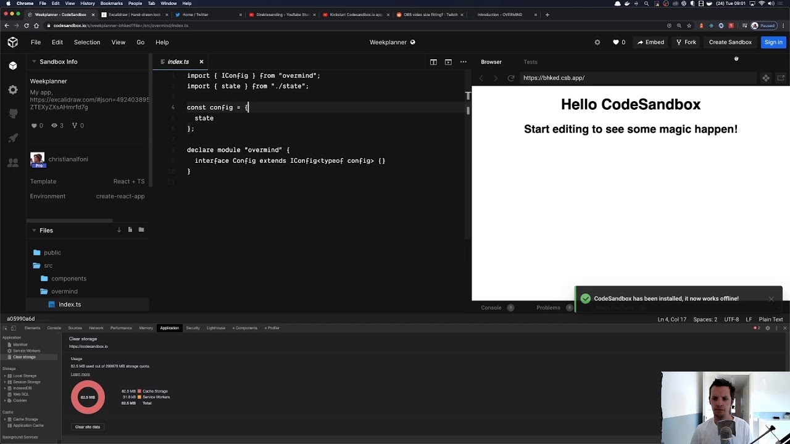Toggle preview window icon in editor toolbar
The height and width of the screenshot is (444, 790).
pos(448,62)
